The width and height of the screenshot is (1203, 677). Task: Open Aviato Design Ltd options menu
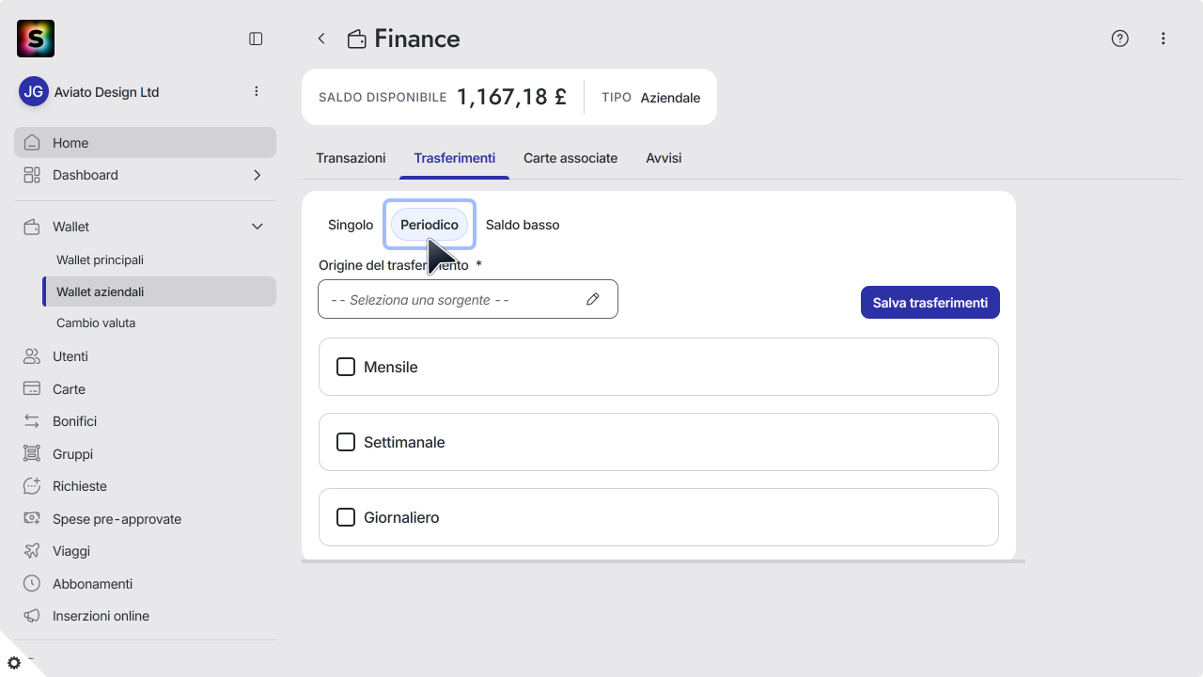(x=257, y=91)
